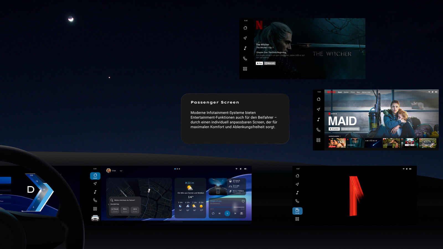Screen dimensions: 443x249
Task: Open the Köln weather sun-cloud icon
Action: [x=190, y=188]
